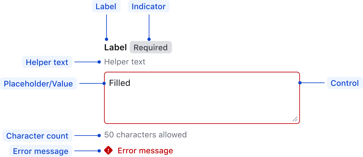Select the Character count annotation tag
Screen dimensions: 363x157
[x=37, y=136]
